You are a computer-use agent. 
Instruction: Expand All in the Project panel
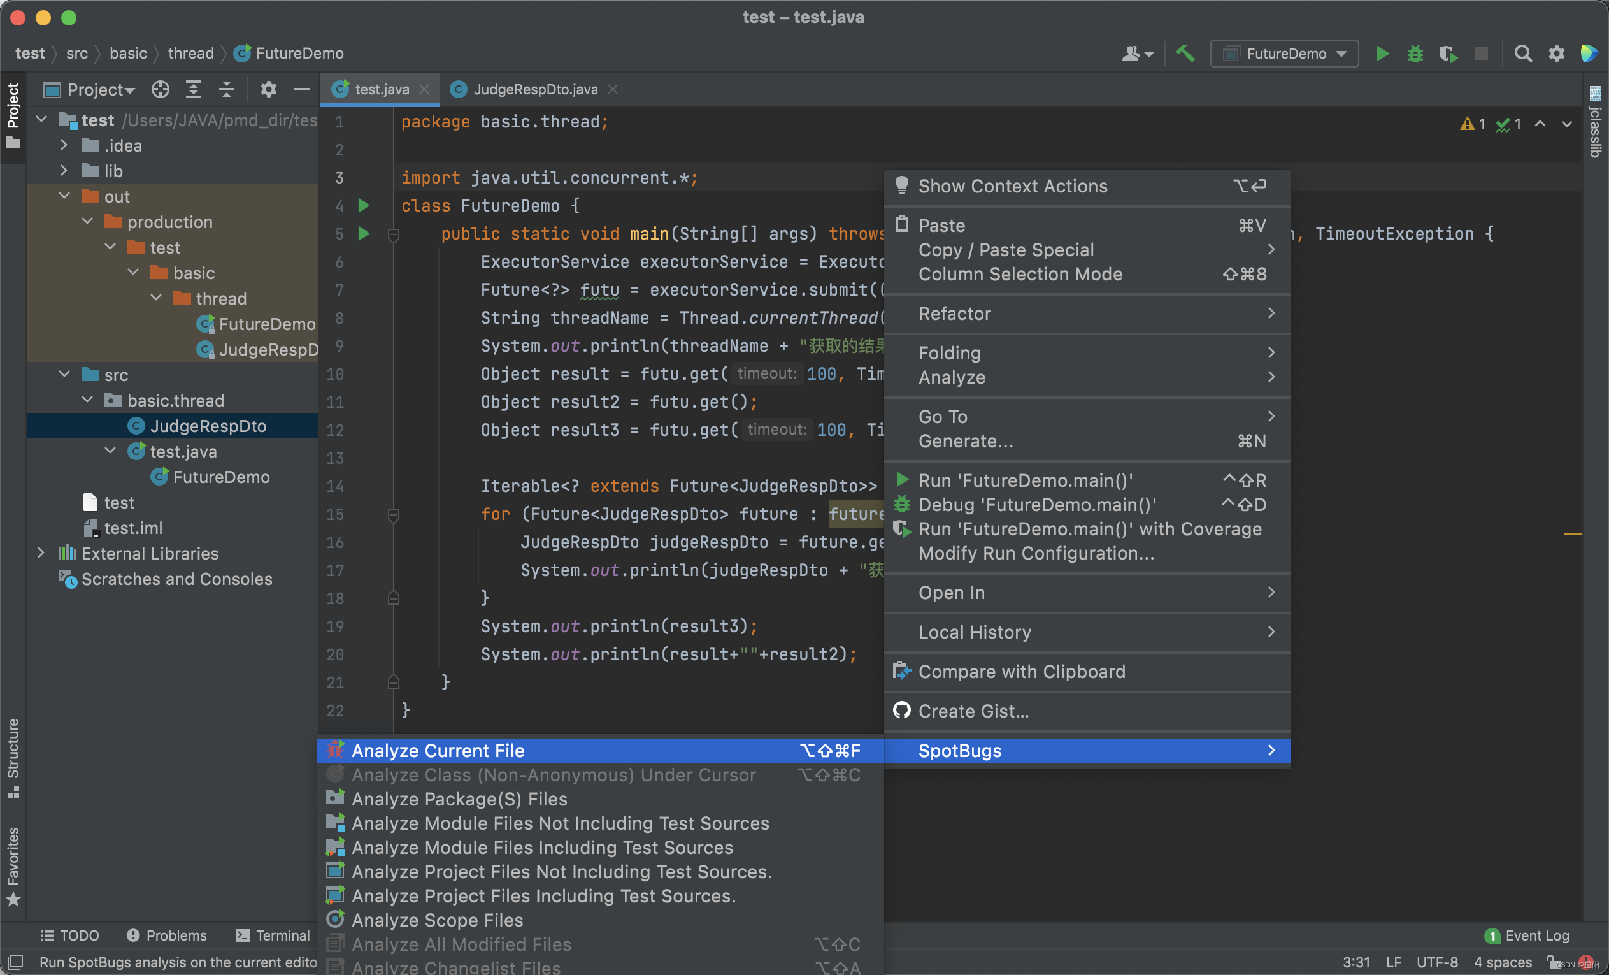coord(193,89)
